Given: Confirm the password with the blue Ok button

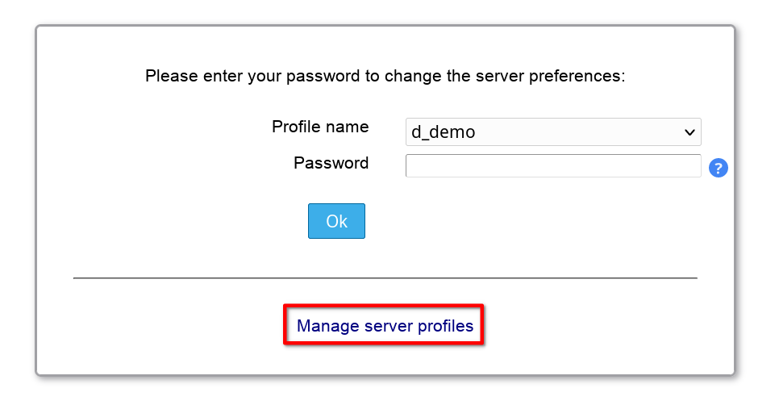Looking at the screenshot, I should click(336, 221).
